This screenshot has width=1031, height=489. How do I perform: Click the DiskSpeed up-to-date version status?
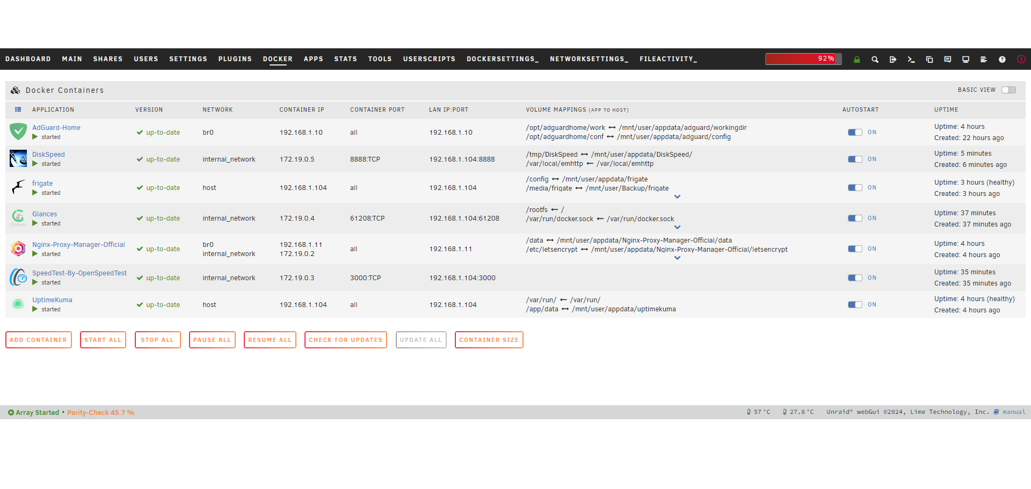[158, 159]
